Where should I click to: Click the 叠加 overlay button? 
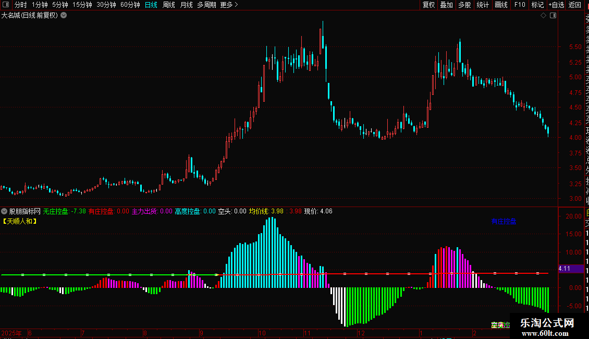(447, 5)
